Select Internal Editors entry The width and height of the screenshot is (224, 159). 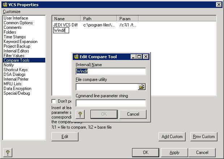coord(24,51)
